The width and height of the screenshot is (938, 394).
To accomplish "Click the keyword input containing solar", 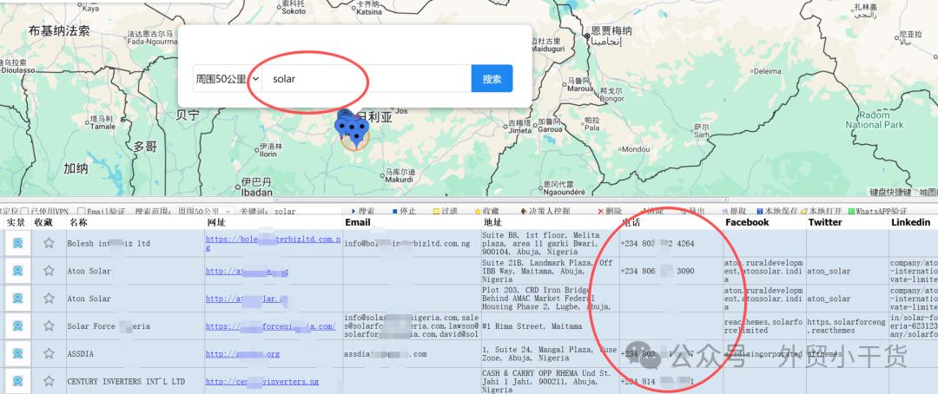I will (x=365, y=78).
